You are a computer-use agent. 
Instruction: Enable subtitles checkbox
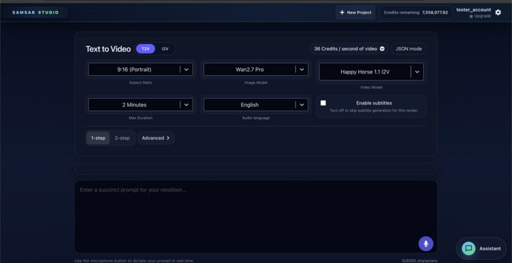[x=323, y=103]
